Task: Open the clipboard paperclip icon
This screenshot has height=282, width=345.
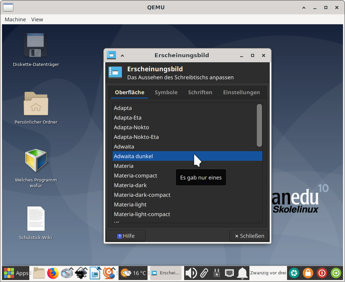Action: [204, 273]
